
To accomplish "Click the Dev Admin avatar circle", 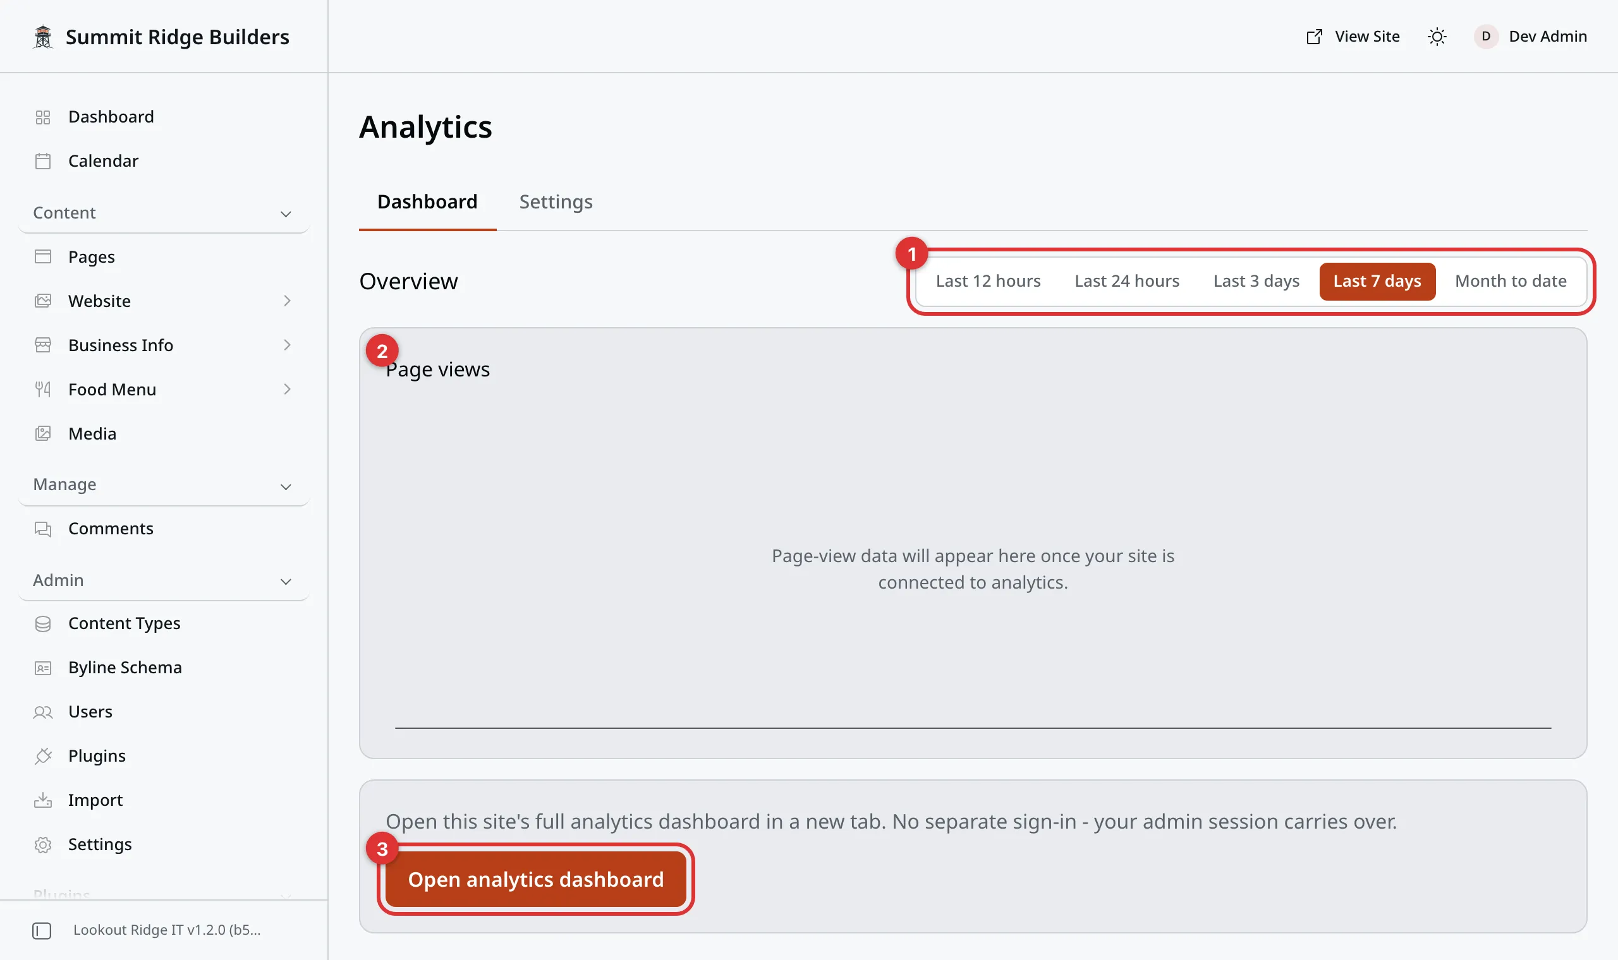I will pos(1486,37).
